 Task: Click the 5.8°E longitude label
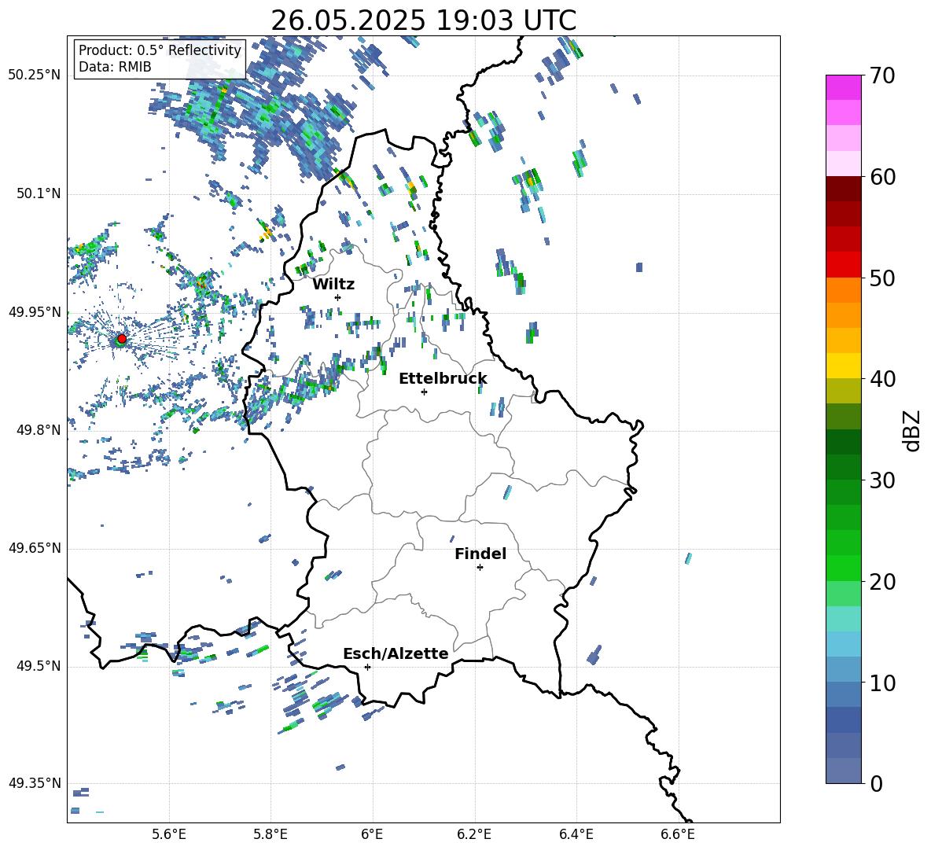click(x=270, y=834)
